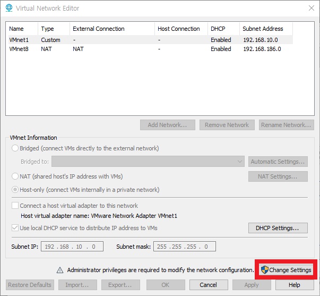The height and width of the screenshot is (296, 320).
Task: Open Help for the network editor
Action: [x=295, y=285]
